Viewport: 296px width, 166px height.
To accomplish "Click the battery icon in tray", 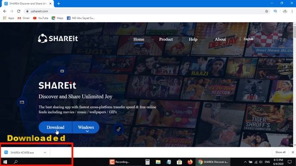I will click(251, 162).
